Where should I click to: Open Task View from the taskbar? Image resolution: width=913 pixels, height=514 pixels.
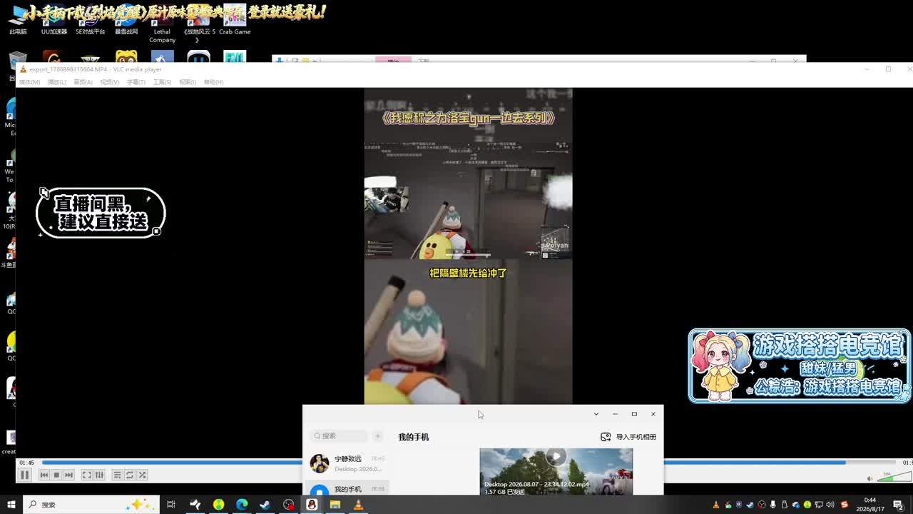tap(171, 505)
